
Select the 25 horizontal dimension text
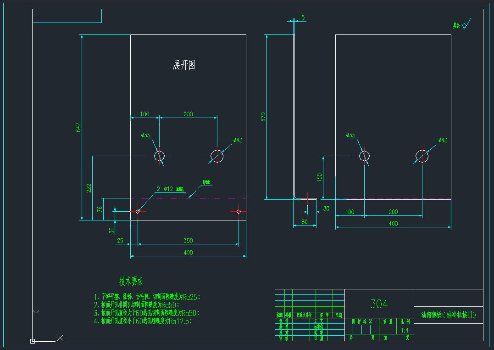(x=120, y=241)
